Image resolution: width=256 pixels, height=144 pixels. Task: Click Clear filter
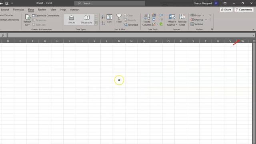coord(128,16)
